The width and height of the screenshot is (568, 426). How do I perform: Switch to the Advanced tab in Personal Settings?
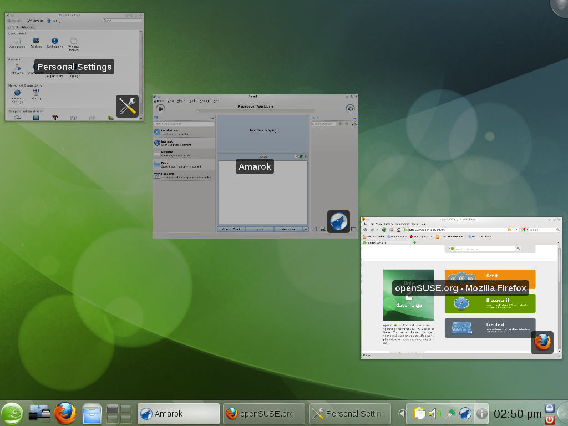coord(28,27)
